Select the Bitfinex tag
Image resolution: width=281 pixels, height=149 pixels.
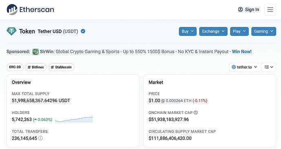pos(36,67)
